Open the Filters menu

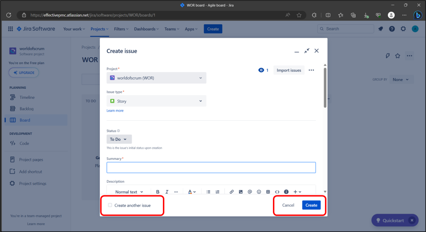pyautogui.click(x=121, y=29)
